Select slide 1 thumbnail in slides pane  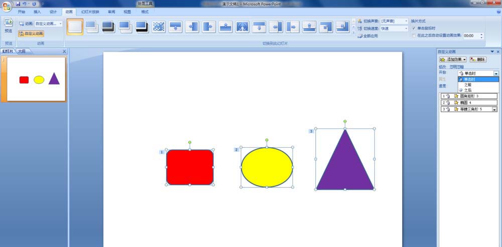tap(36, 79)
